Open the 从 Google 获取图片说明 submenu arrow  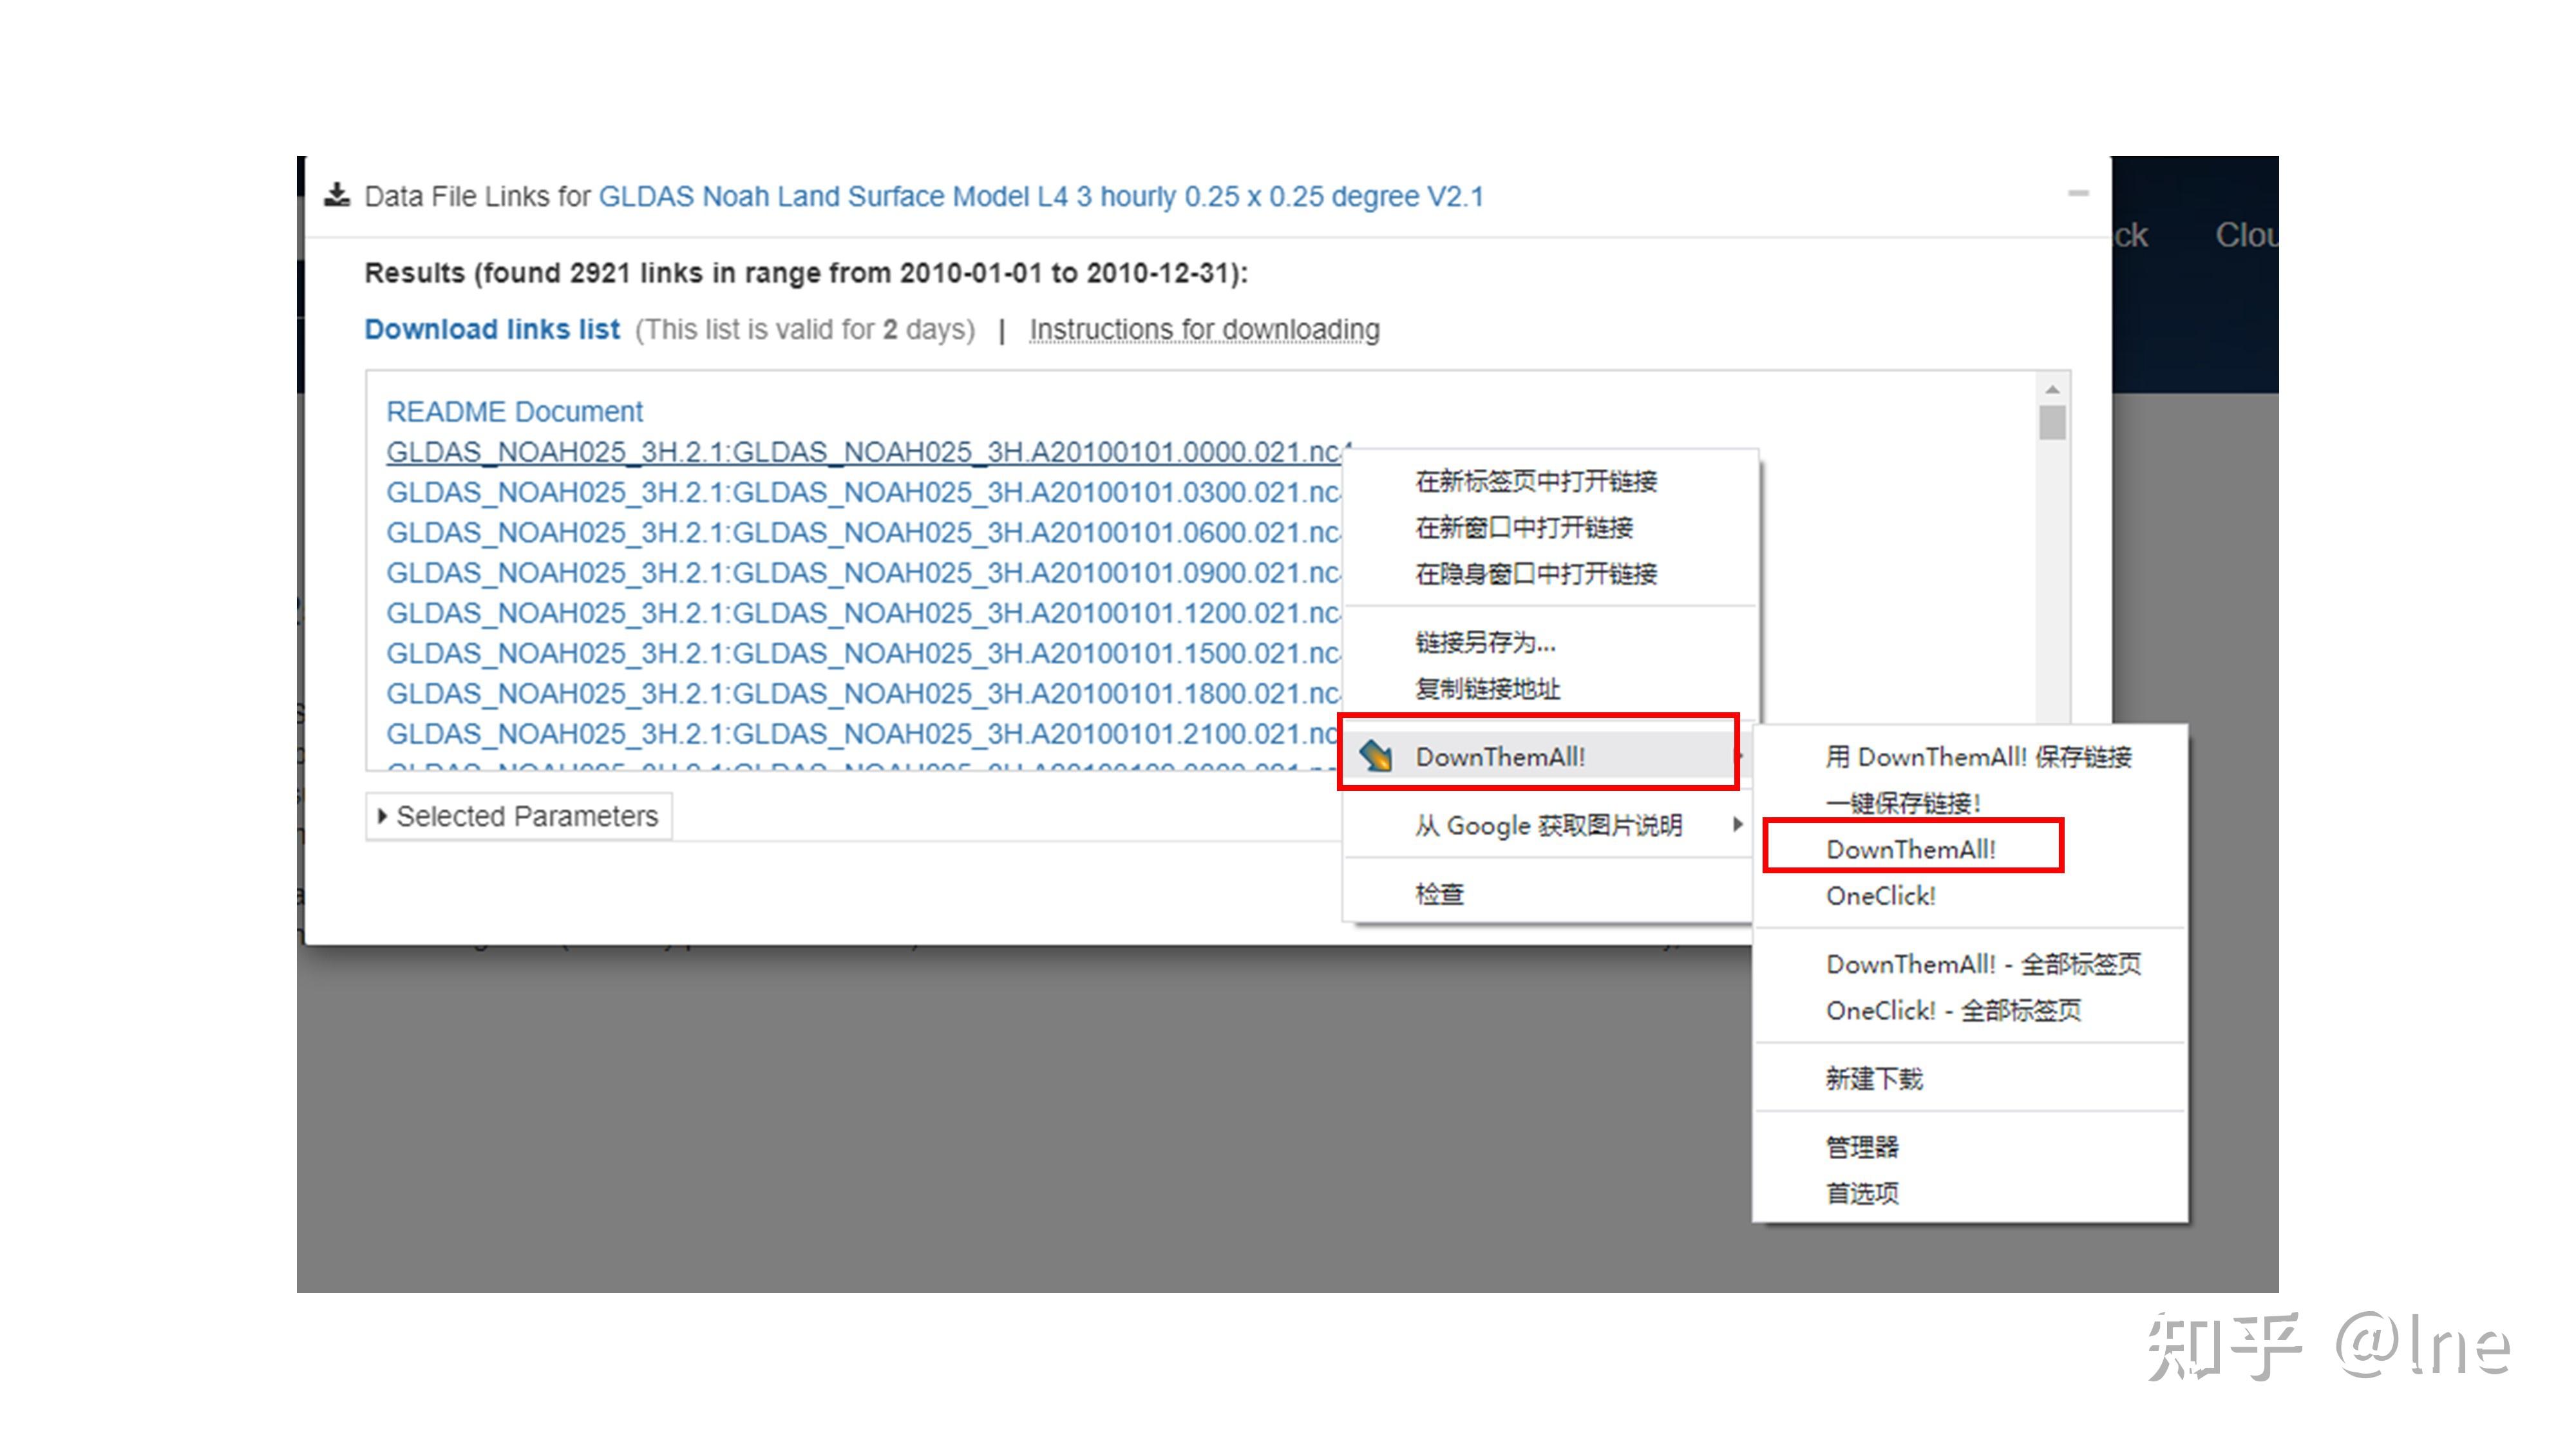[x=1738, y=825]
